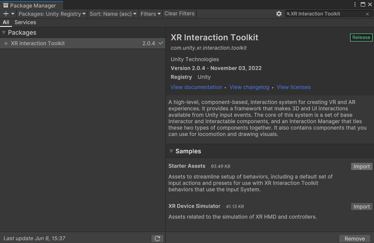Image resolution: width=374 pixels, height=243 pixels.
Task: Select the Package Manager window tab
Action: tap(32, 5)
